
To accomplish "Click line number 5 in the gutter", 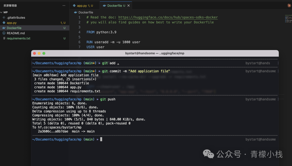I will click(79, 37).
